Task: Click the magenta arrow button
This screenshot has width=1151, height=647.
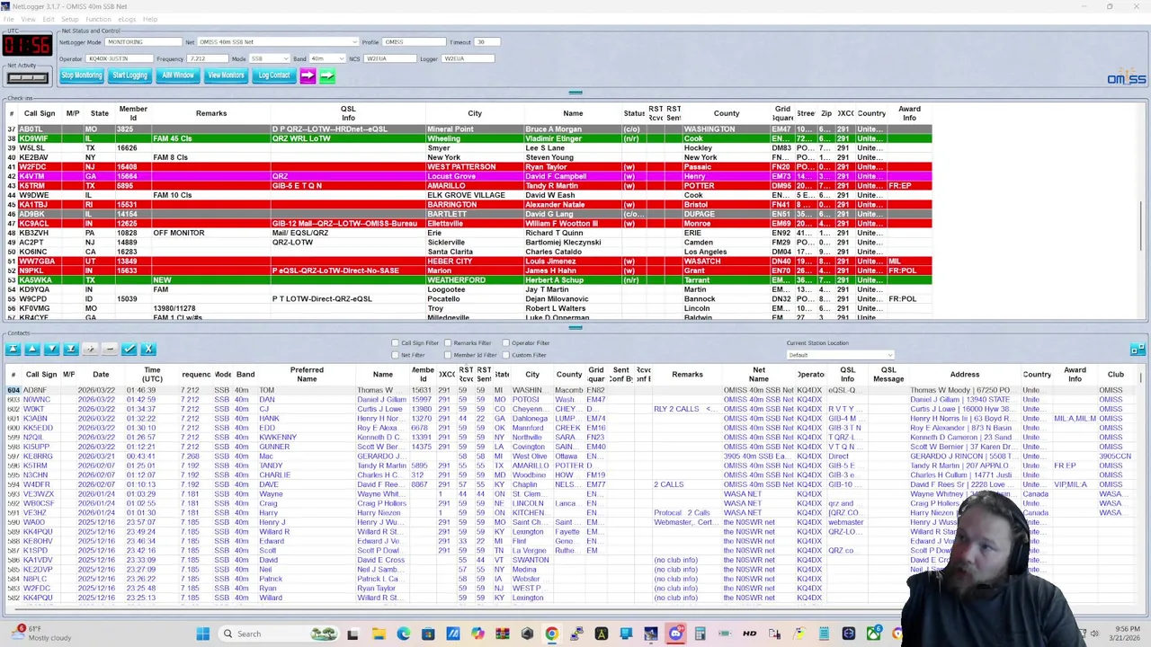Action: point(308,75)
